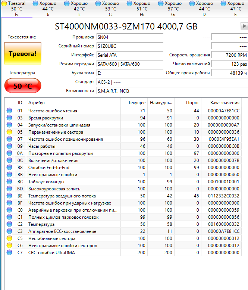Click the Стандарт field ACS-2

coord(172,82)
